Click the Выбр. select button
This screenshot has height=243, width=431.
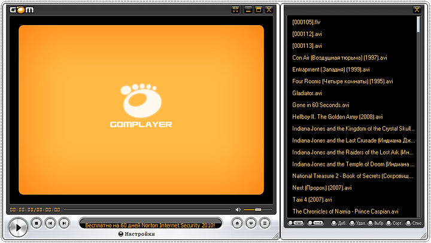[376, 223]
